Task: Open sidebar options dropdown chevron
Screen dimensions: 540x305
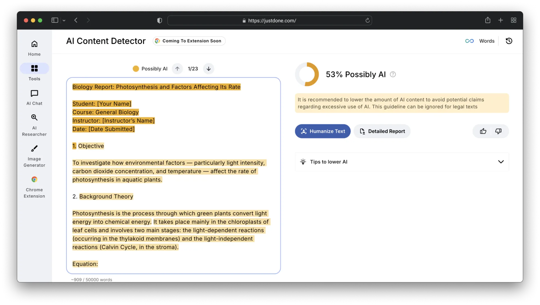Action: [x=64, y=21]
